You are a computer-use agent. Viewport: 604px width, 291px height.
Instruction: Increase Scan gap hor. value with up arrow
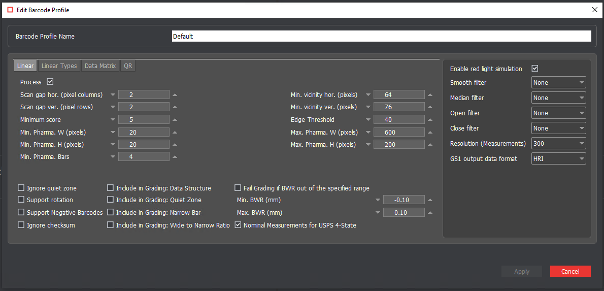click(x=175, y=95)
